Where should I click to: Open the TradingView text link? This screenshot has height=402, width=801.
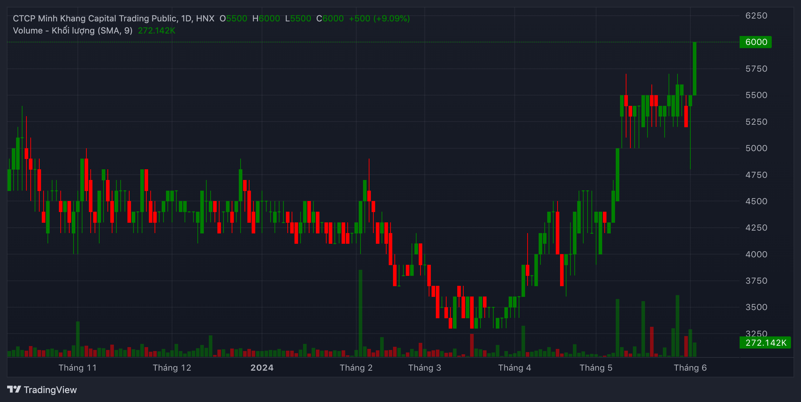point(50,390)
